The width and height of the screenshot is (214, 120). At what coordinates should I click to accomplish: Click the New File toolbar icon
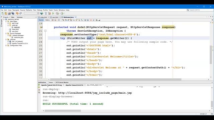(x=3, y=13)
